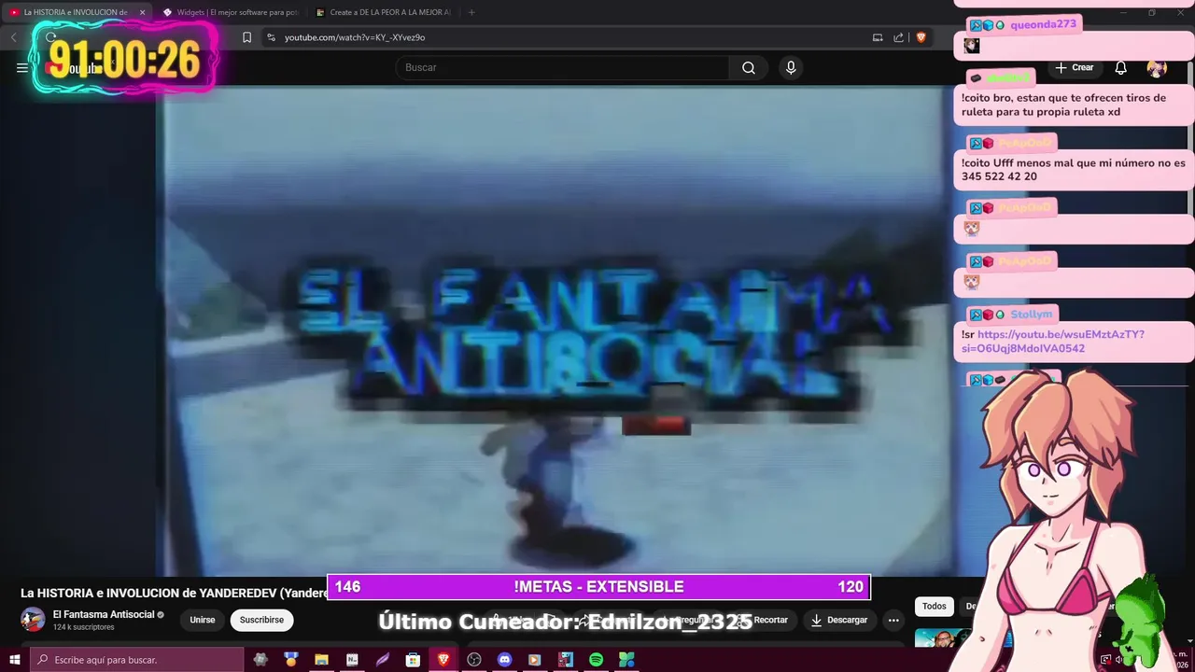Click the share page icon in address bar
1195x672 pixels.
coord(898,37)
